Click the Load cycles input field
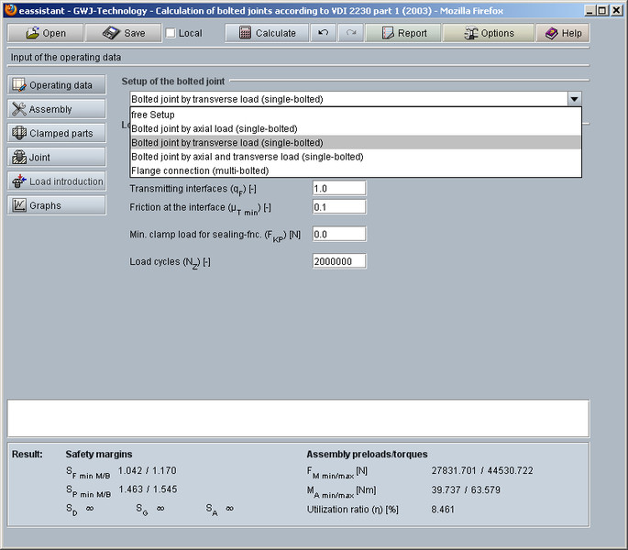The width and height of the screenshot is (628, 550). pos(338,262)
